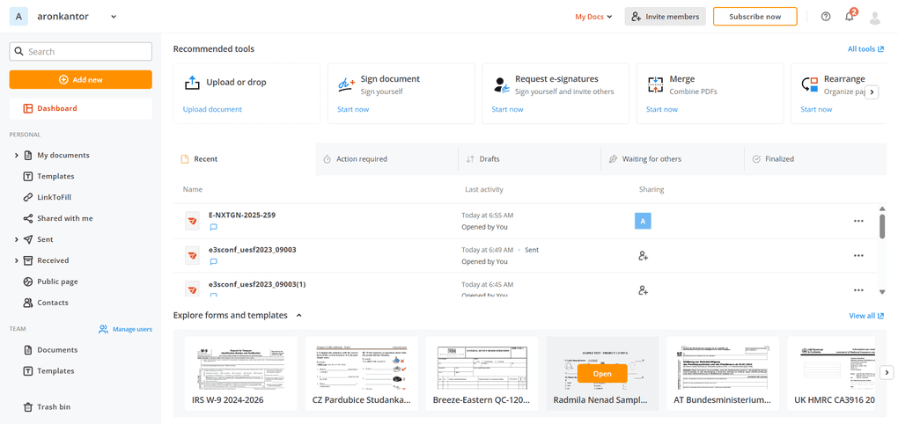The height and width of the screenshot is (424, 898).
Task: Open the notifications bell icon
Action: point(850,17)
